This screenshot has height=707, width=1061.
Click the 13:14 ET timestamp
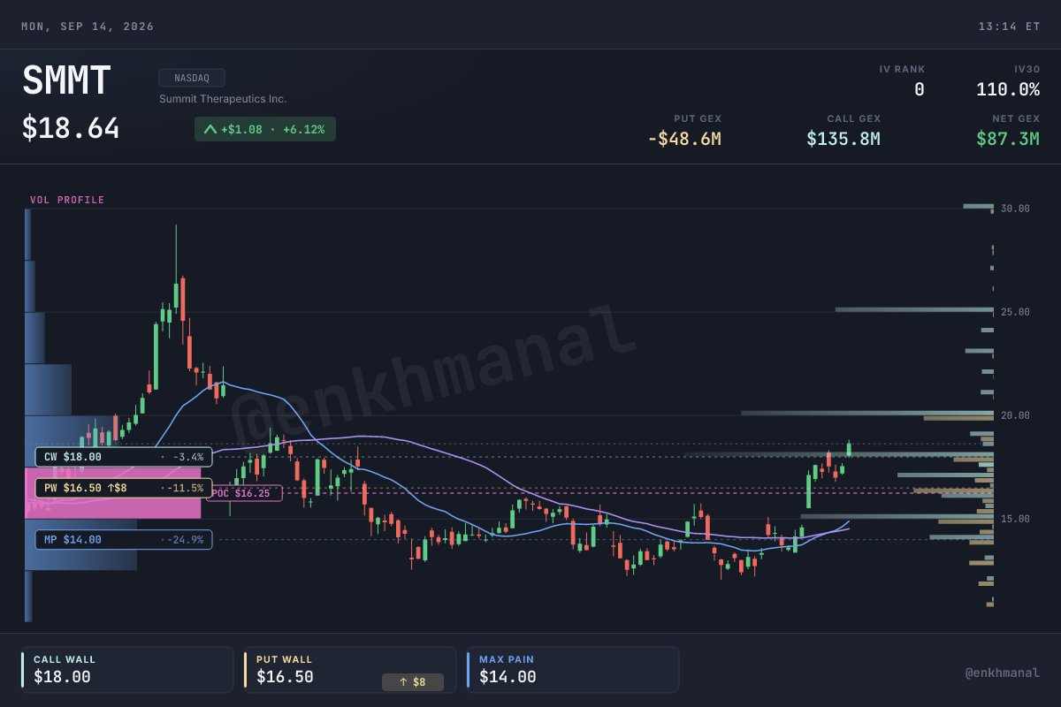(1009, 27)
